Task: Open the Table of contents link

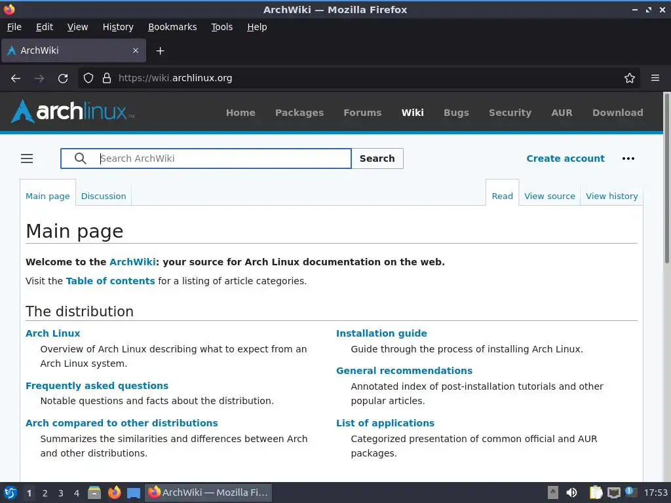Action: click(x=110, y=281)
